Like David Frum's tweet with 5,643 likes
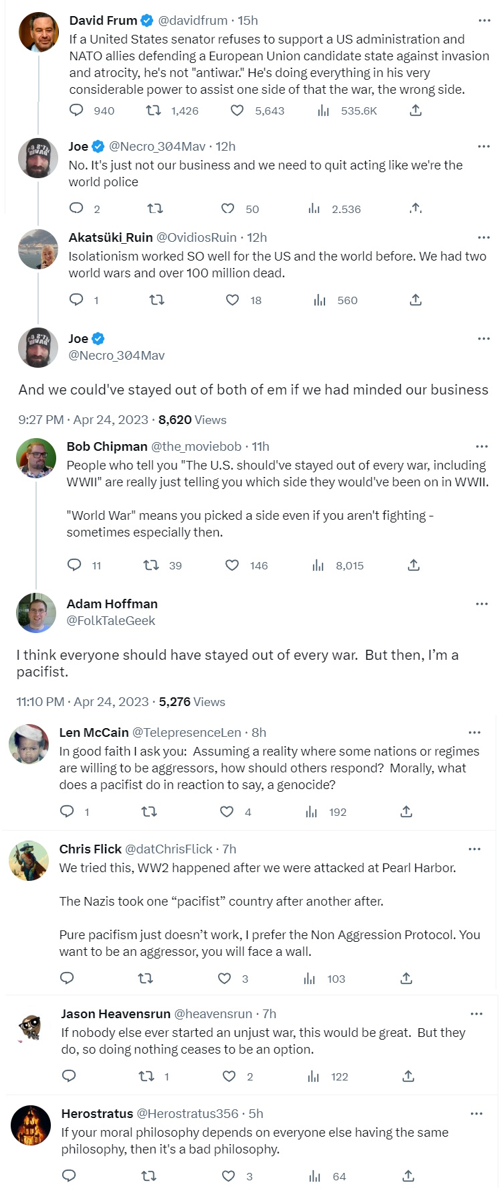The image size is (501, 1191). tap(237, 111)
